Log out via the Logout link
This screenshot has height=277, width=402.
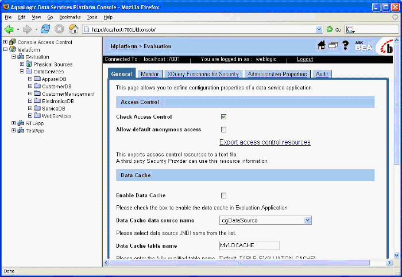click(305, 59)
